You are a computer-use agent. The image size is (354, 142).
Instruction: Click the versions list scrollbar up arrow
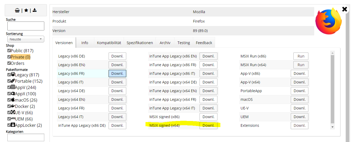332,53
